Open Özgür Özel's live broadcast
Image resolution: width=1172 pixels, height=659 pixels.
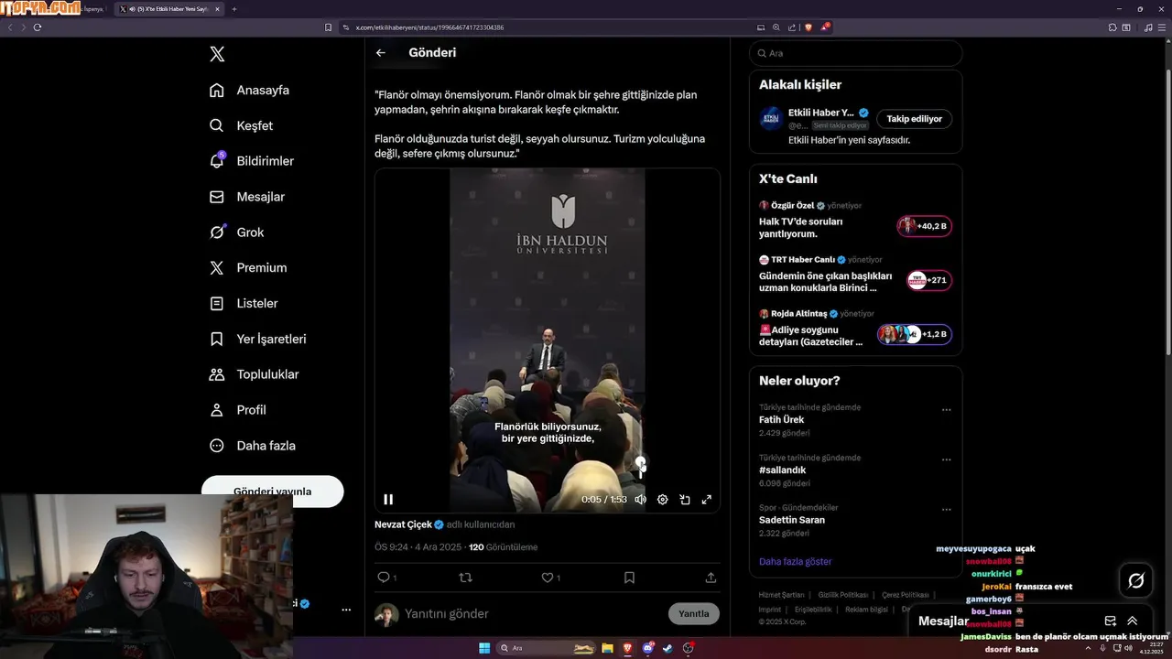855,221
